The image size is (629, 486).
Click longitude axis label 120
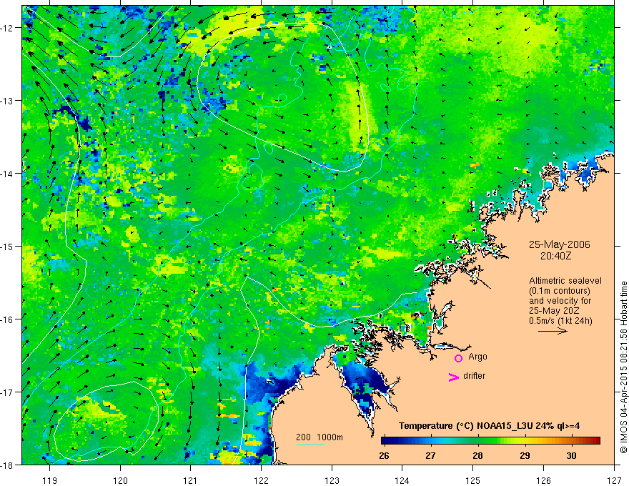[x=120, y=480]
